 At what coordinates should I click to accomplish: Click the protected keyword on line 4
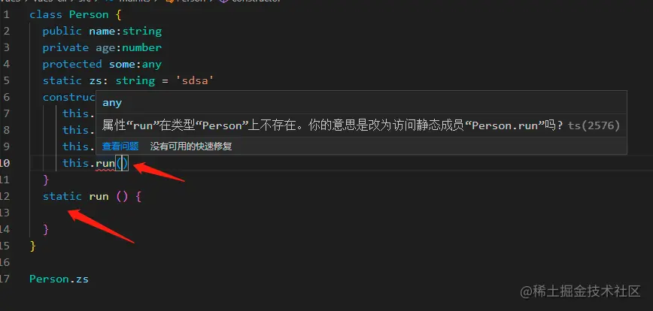pyautogui.click(x=72, y=64)
